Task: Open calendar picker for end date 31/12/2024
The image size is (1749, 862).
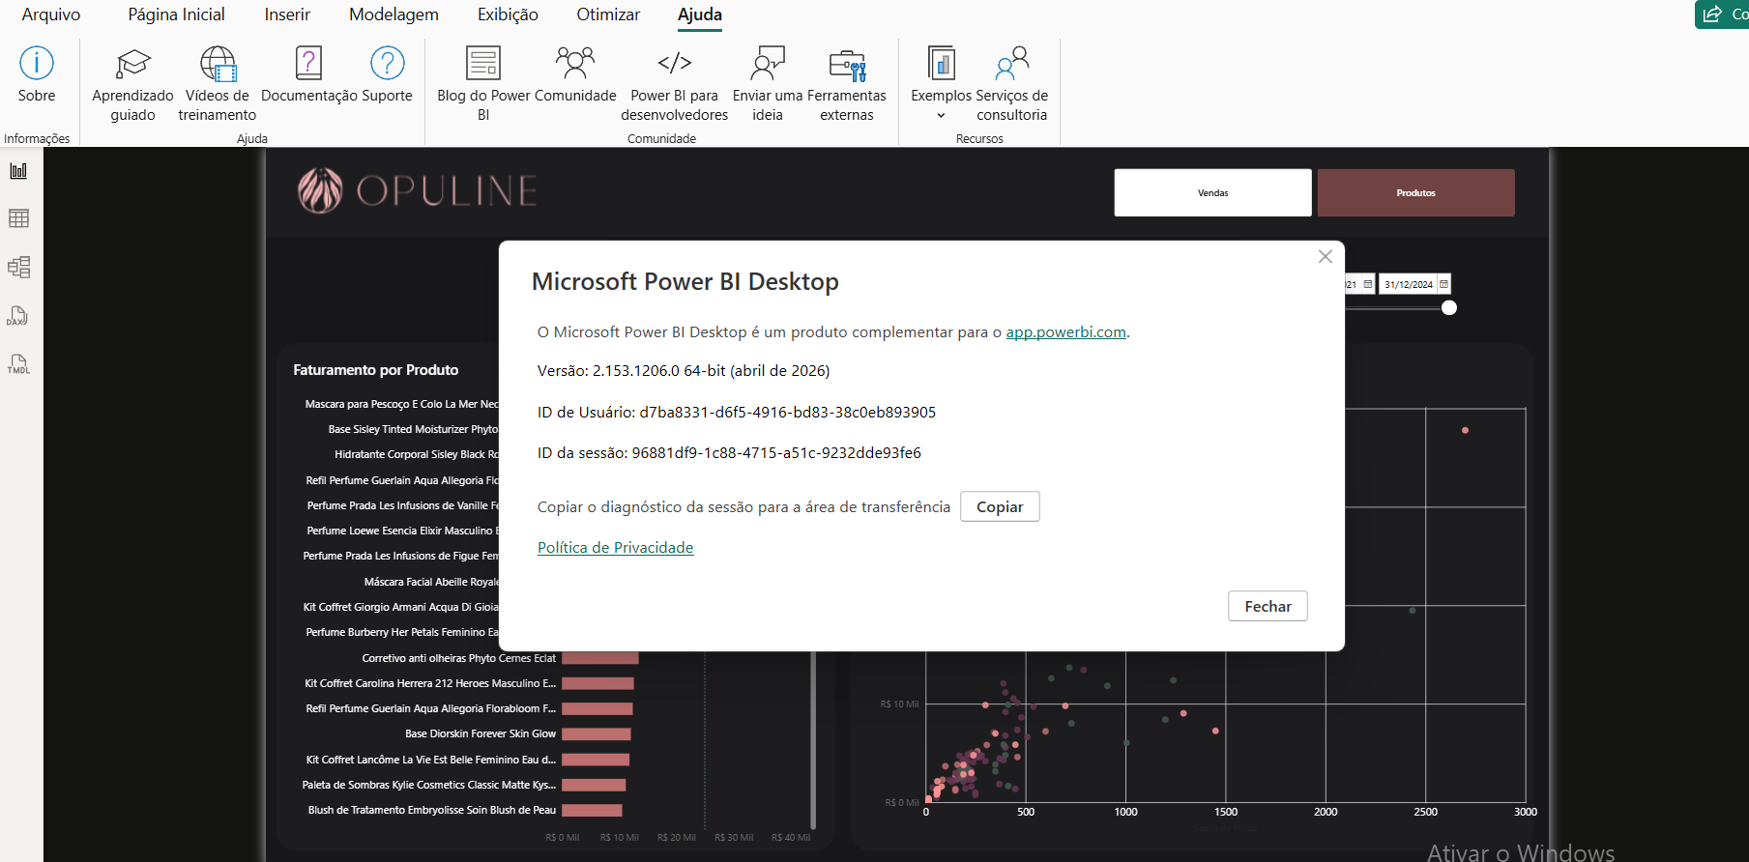Action: [1443, 284]
